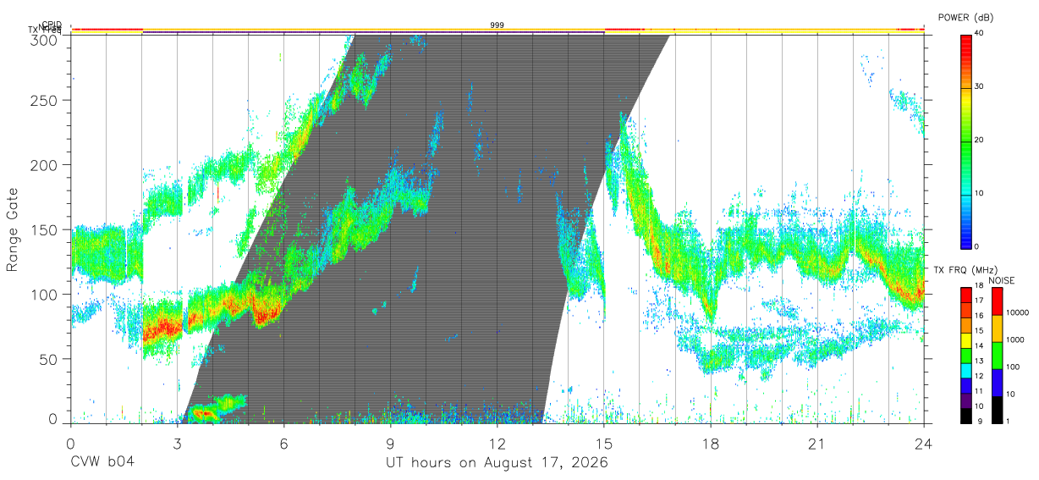Click the 999 CPID value above plot
The height and width of the screenshot is (480, 1039).
coord(498,25)
